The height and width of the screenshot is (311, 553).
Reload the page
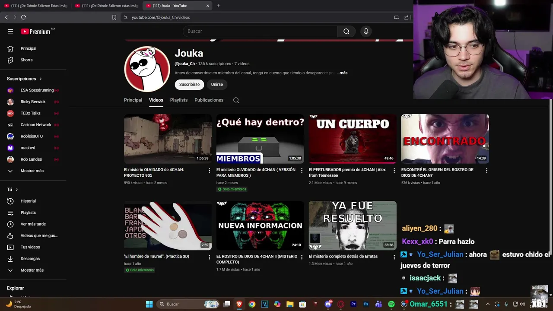[x=23, y=17]
